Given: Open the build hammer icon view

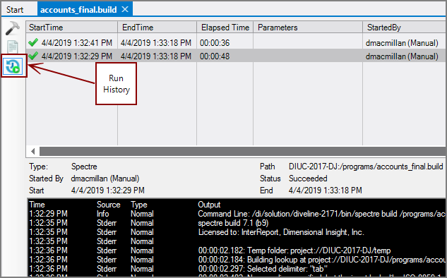Looking at the screenshot, I should pyautogui.click(x=13, y=28).
